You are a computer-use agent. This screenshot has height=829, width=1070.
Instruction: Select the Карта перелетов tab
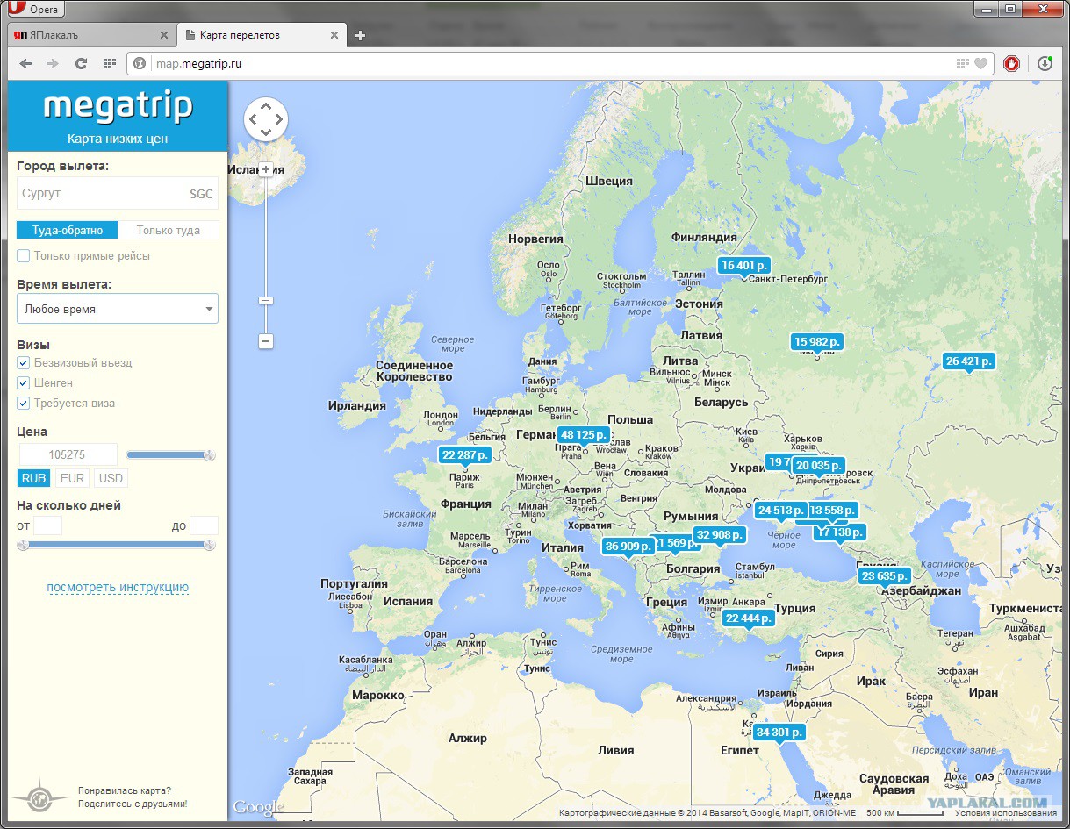[x=260, y=35]
